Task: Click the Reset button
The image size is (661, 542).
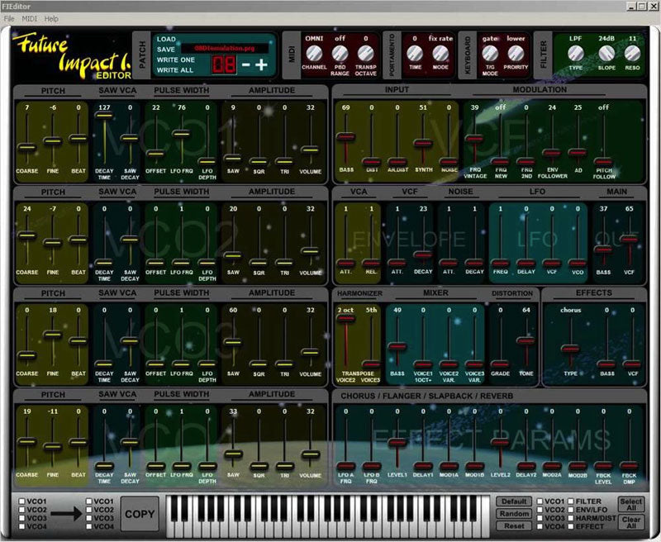Action: coord(514,526)
